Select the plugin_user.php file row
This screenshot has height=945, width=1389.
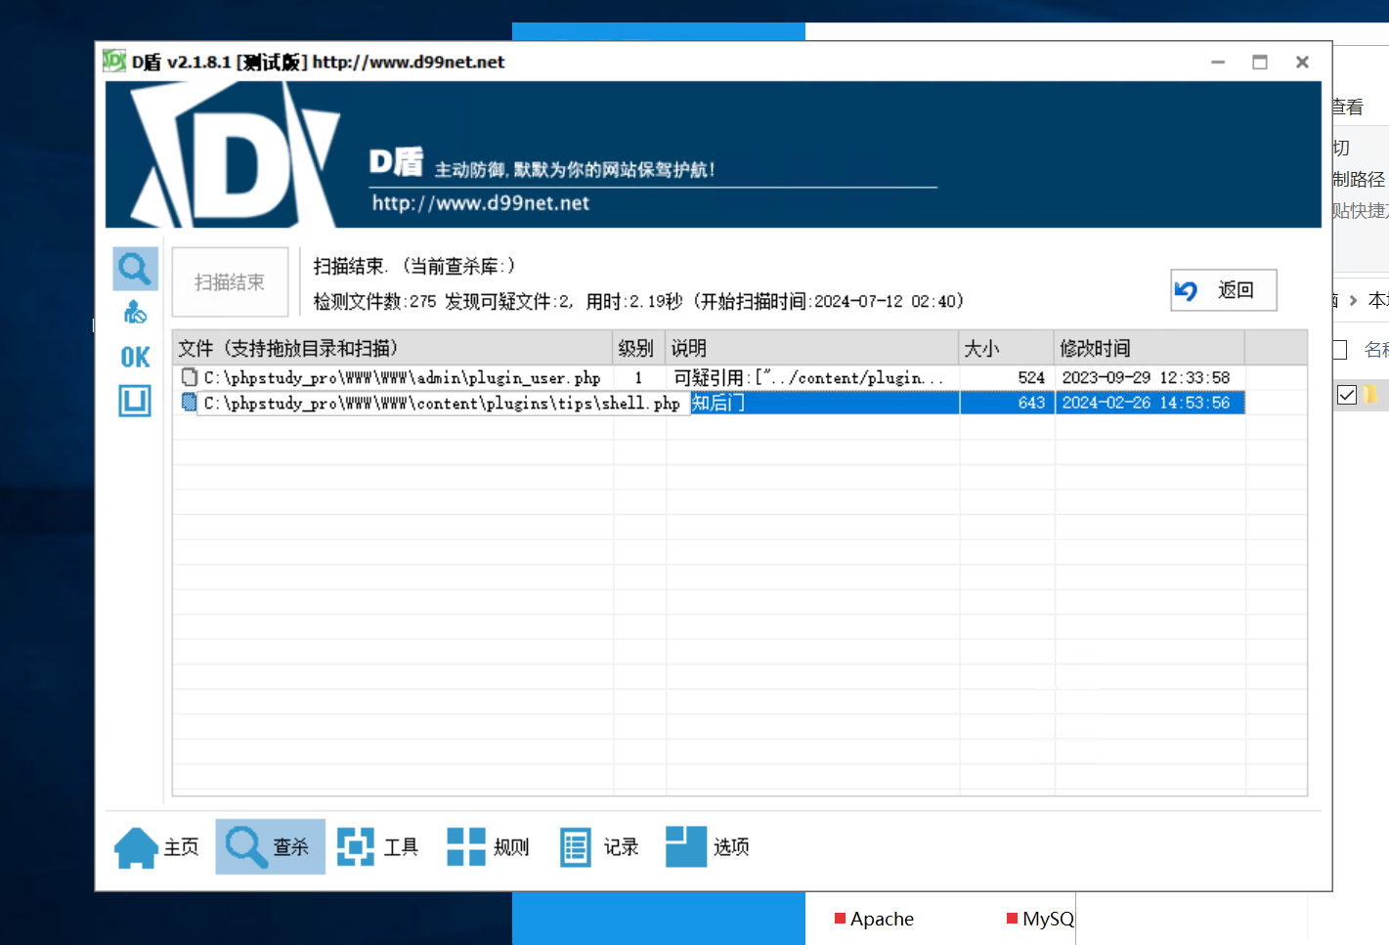(709, 377)
